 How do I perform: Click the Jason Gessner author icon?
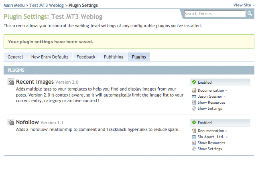(194, 97)
